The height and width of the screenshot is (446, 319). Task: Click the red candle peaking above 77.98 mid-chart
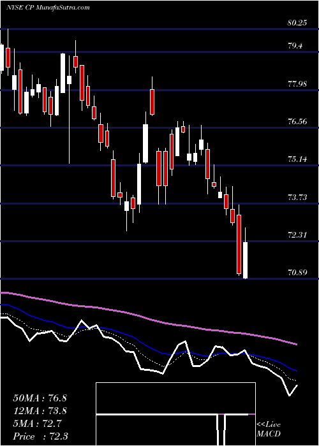pyautogui.click(x=152, y=102)
